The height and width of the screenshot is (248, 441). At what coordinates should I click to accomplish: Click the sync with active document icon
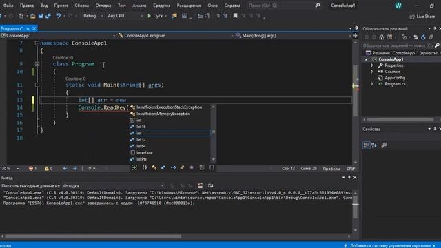point(416,37)
